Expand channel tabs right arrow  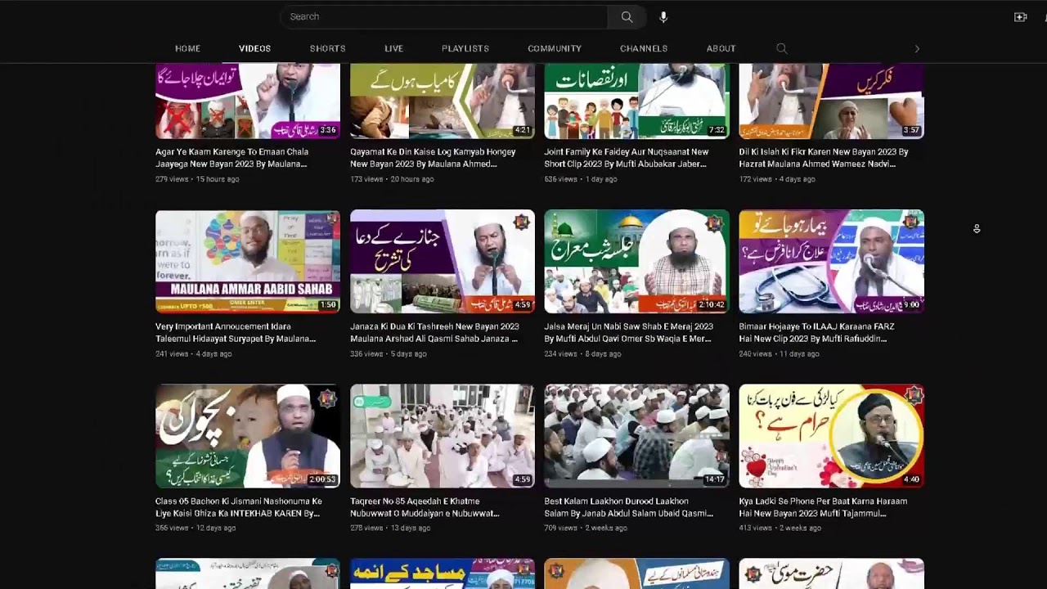click(x=917, y=48)
